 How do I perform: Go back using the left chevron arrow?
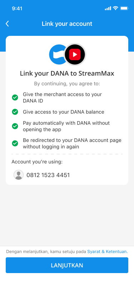[x=7, y=24]
